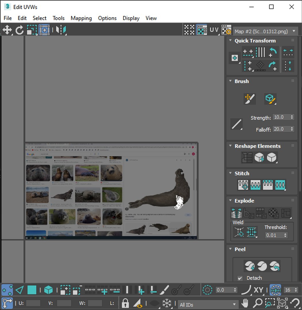Click Stitch to Target icon
The width and height of the screenshot is (302, 310).
243,185
